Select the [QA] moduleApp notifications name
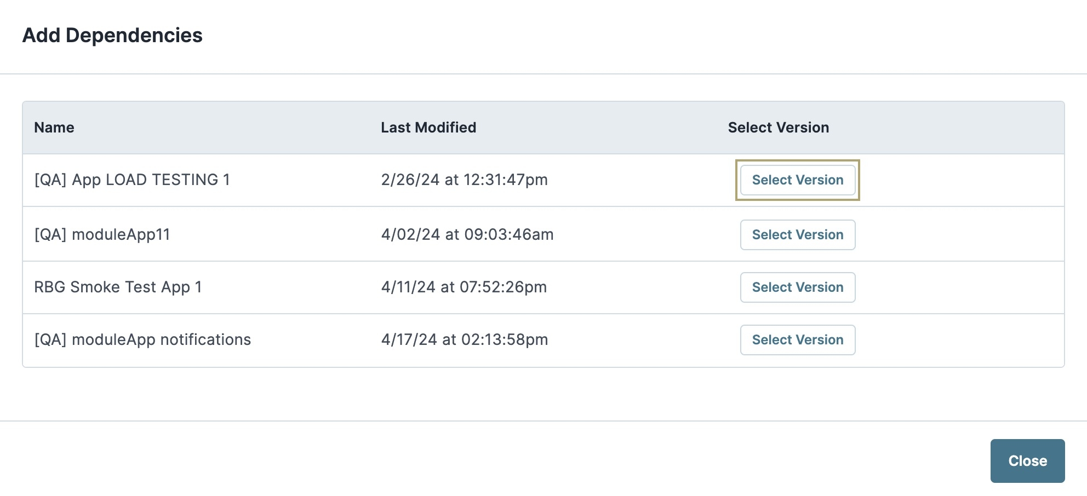Screen dimensions: 1087x496 click(x=142, y=340)
